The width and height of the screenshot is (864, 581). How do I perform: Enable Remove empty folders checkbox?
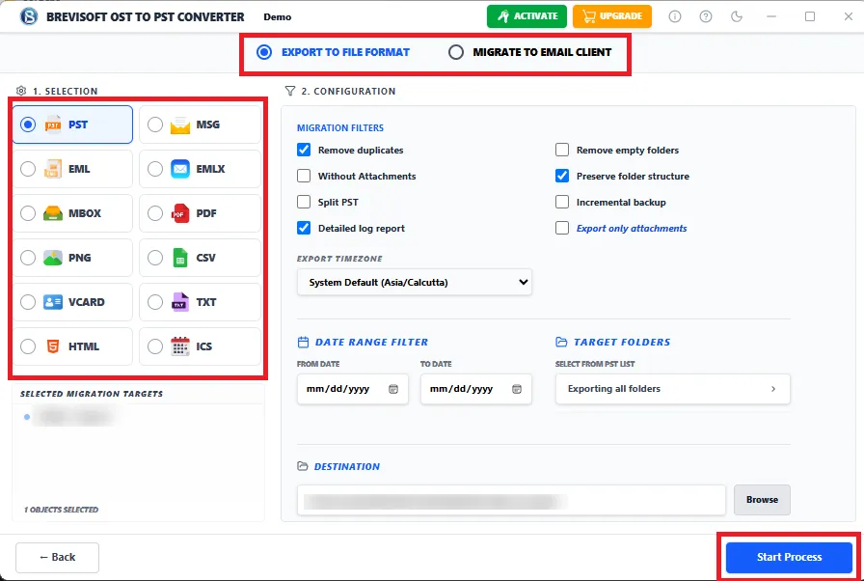(562, 150)
